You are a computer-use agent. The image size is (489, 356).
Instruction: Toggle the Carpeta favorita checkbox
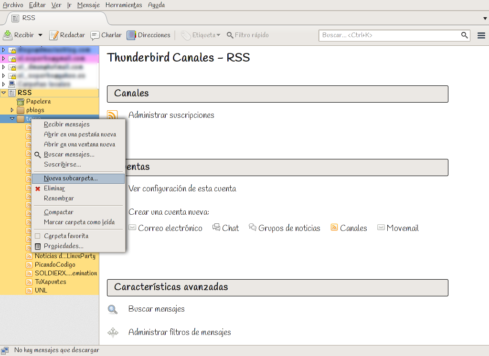(38, 236)
